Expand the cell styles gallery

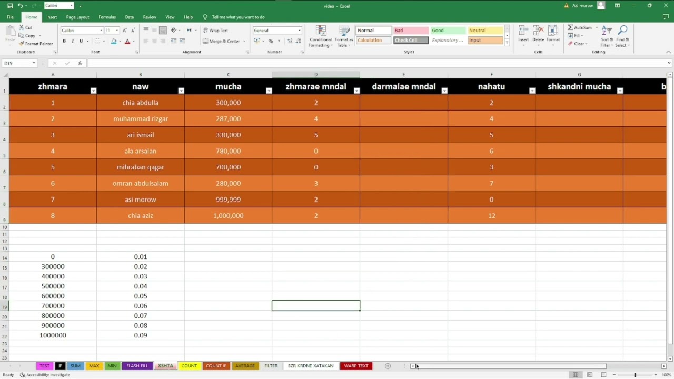click(507, 43)
